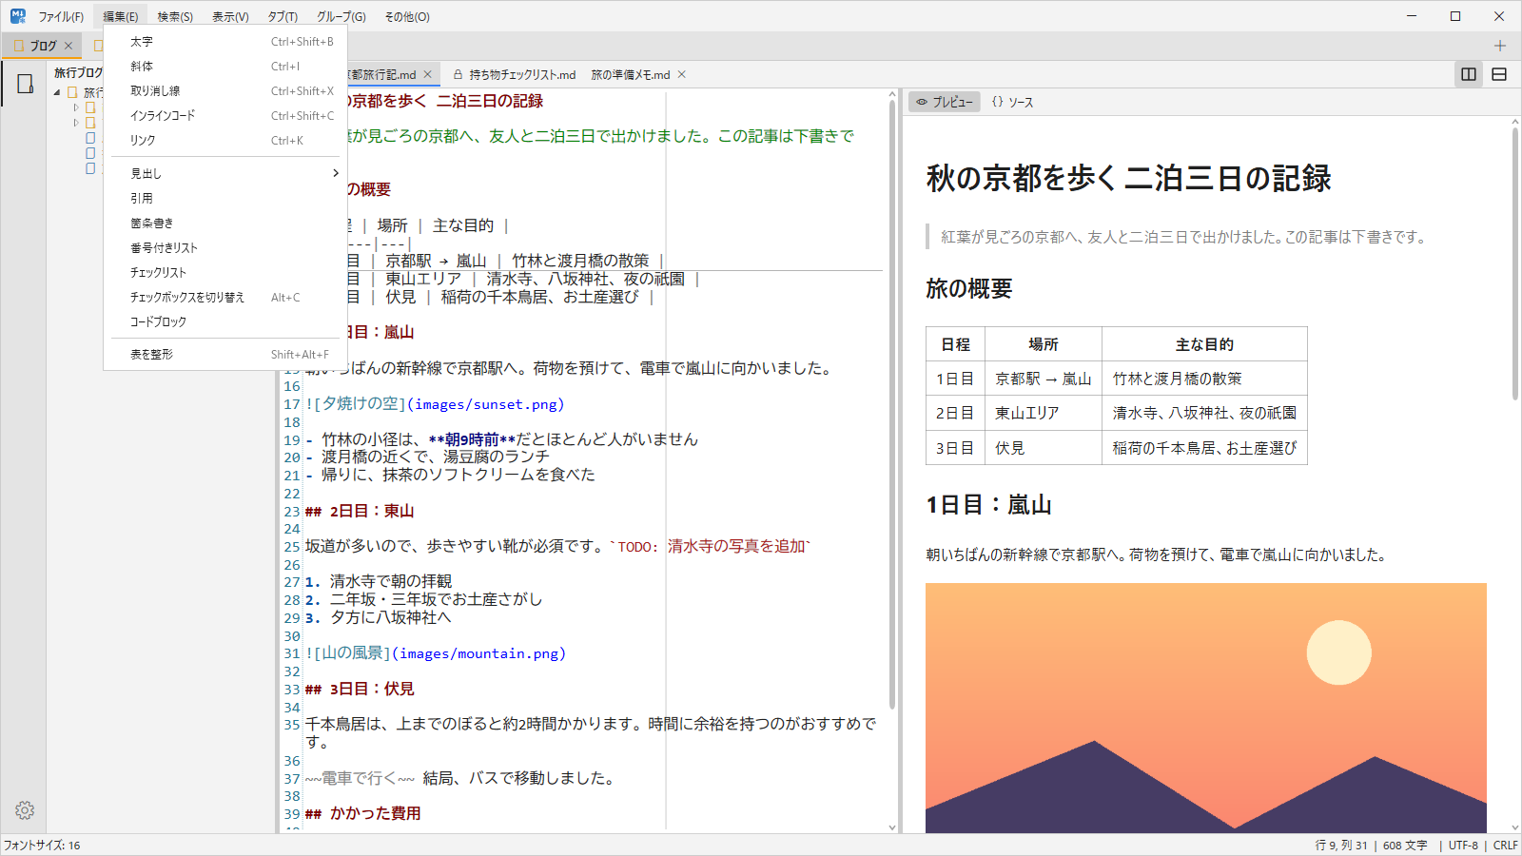
Task: Insert a リンク from the menu
Action: (x=224, y=141)
